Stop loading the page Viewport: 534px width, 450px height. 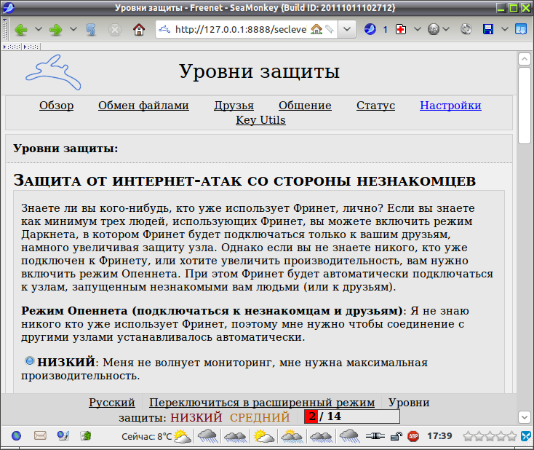point(115,30)
